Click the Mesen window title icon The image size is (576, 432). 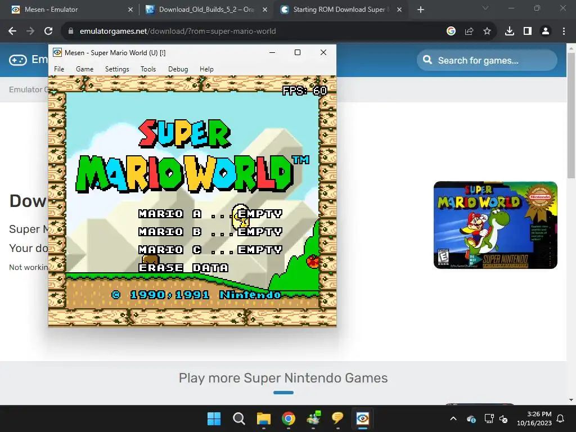pos(57,52)
